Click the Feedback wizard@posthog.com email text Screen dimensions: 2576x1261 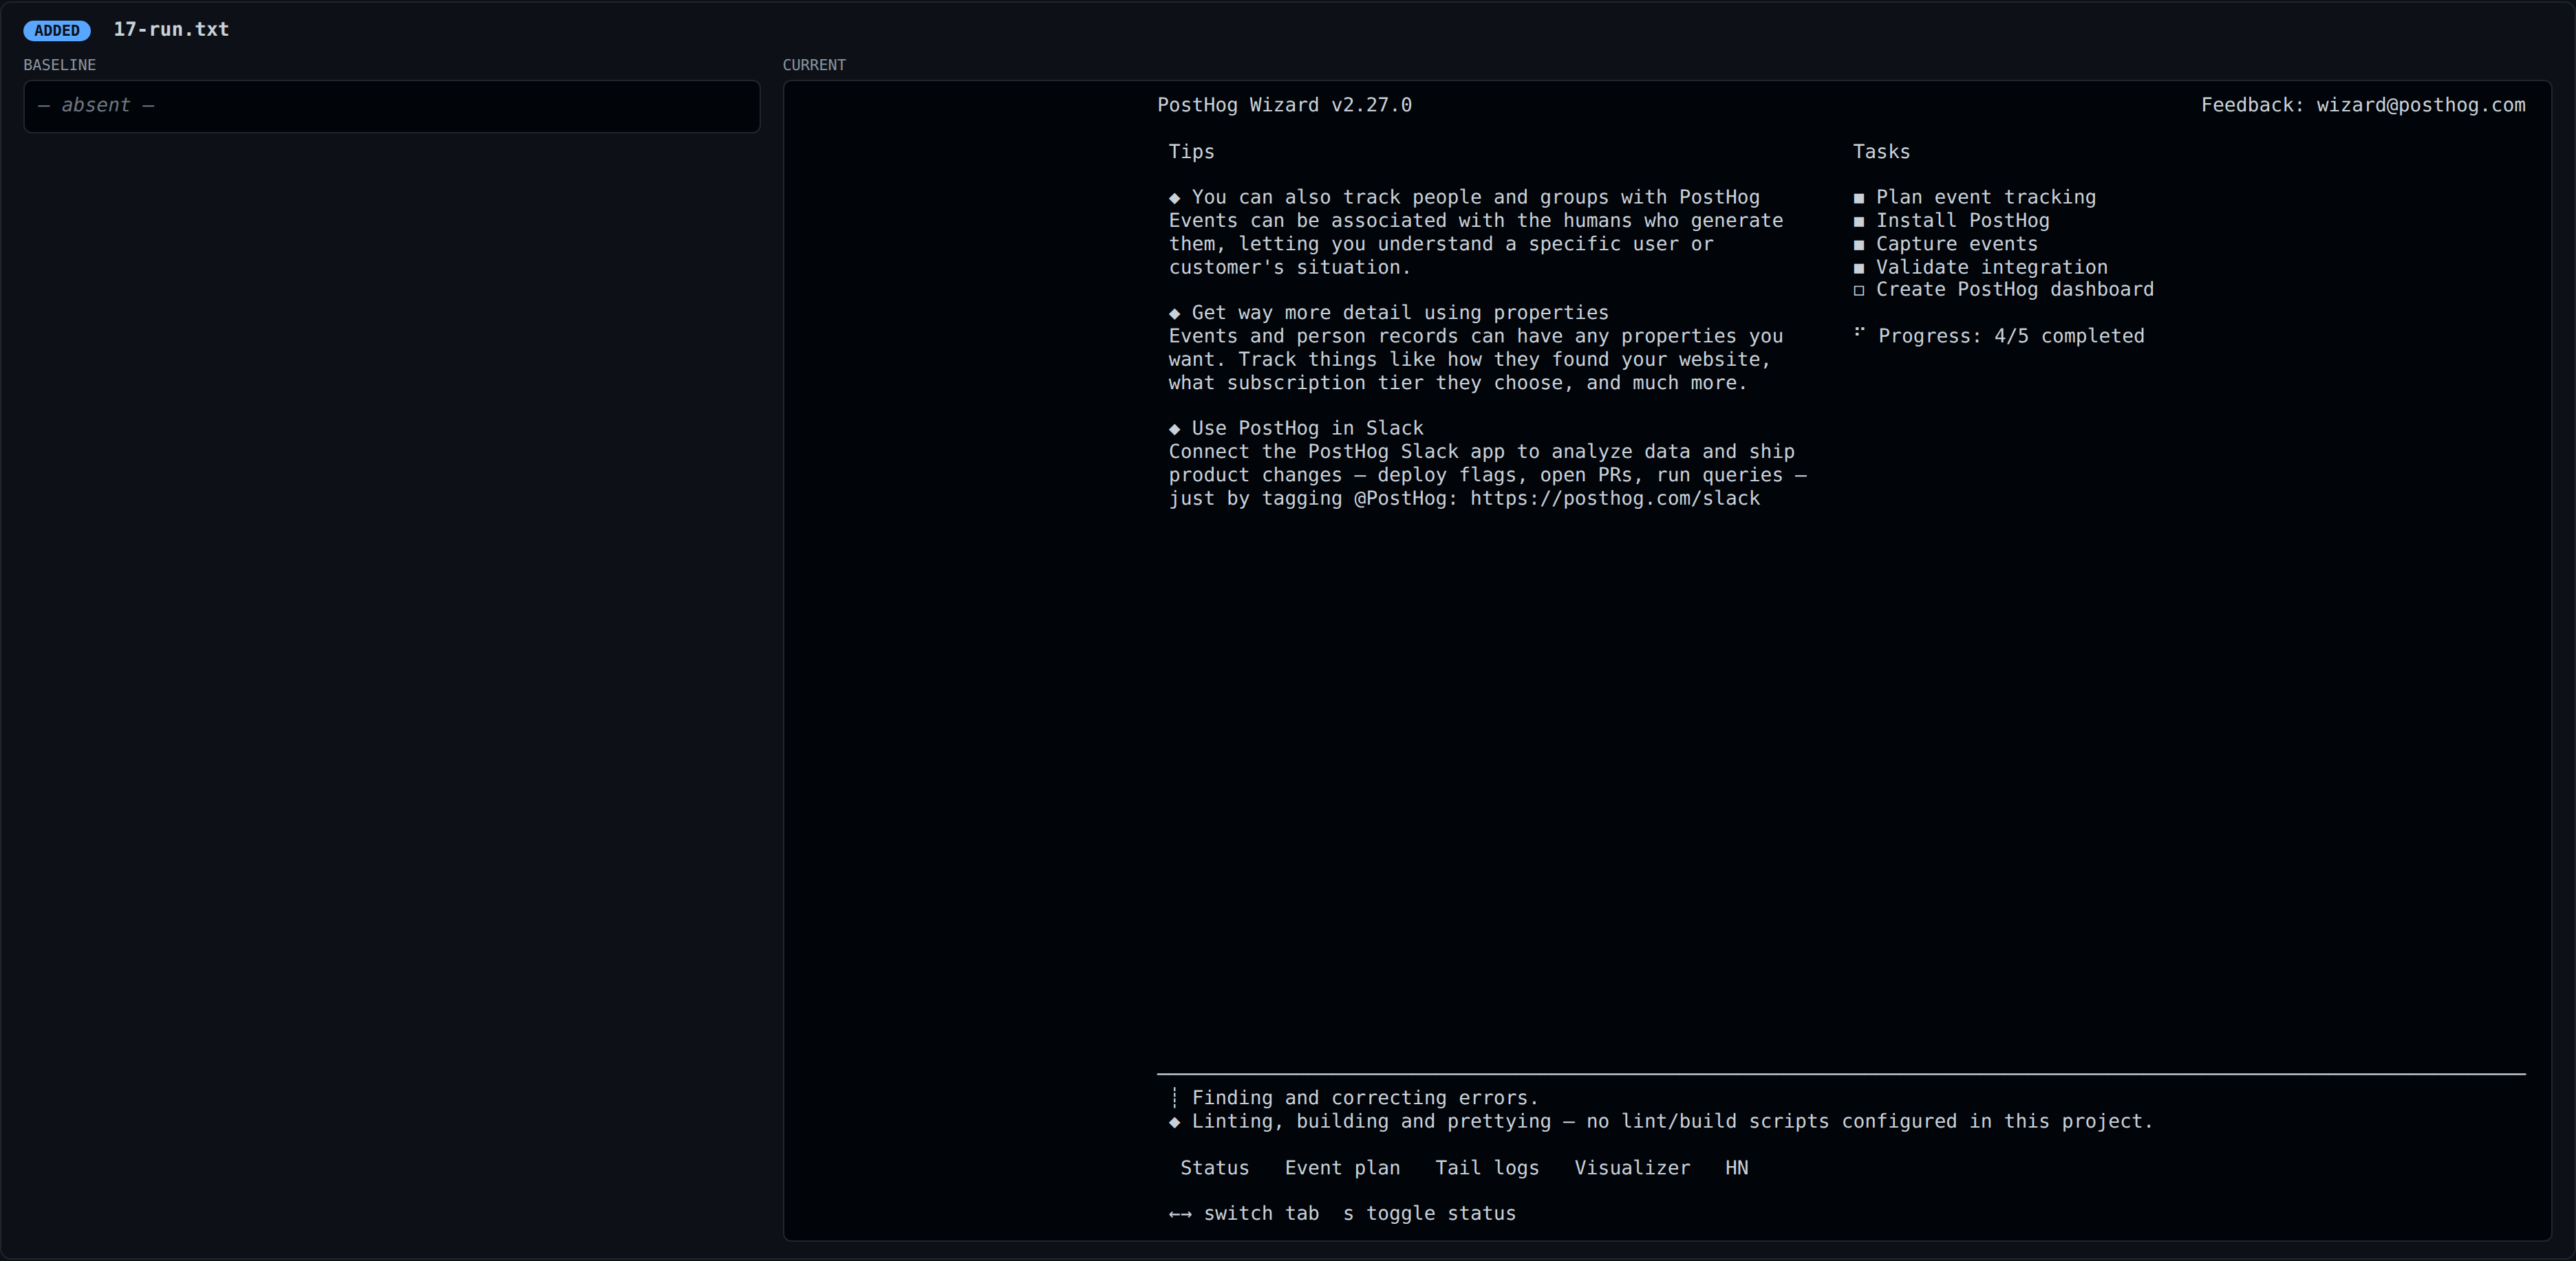(x=2363, y=105)
